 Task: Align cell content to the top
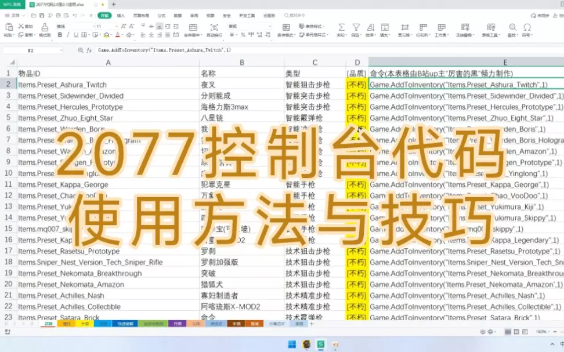click(143, 26)
